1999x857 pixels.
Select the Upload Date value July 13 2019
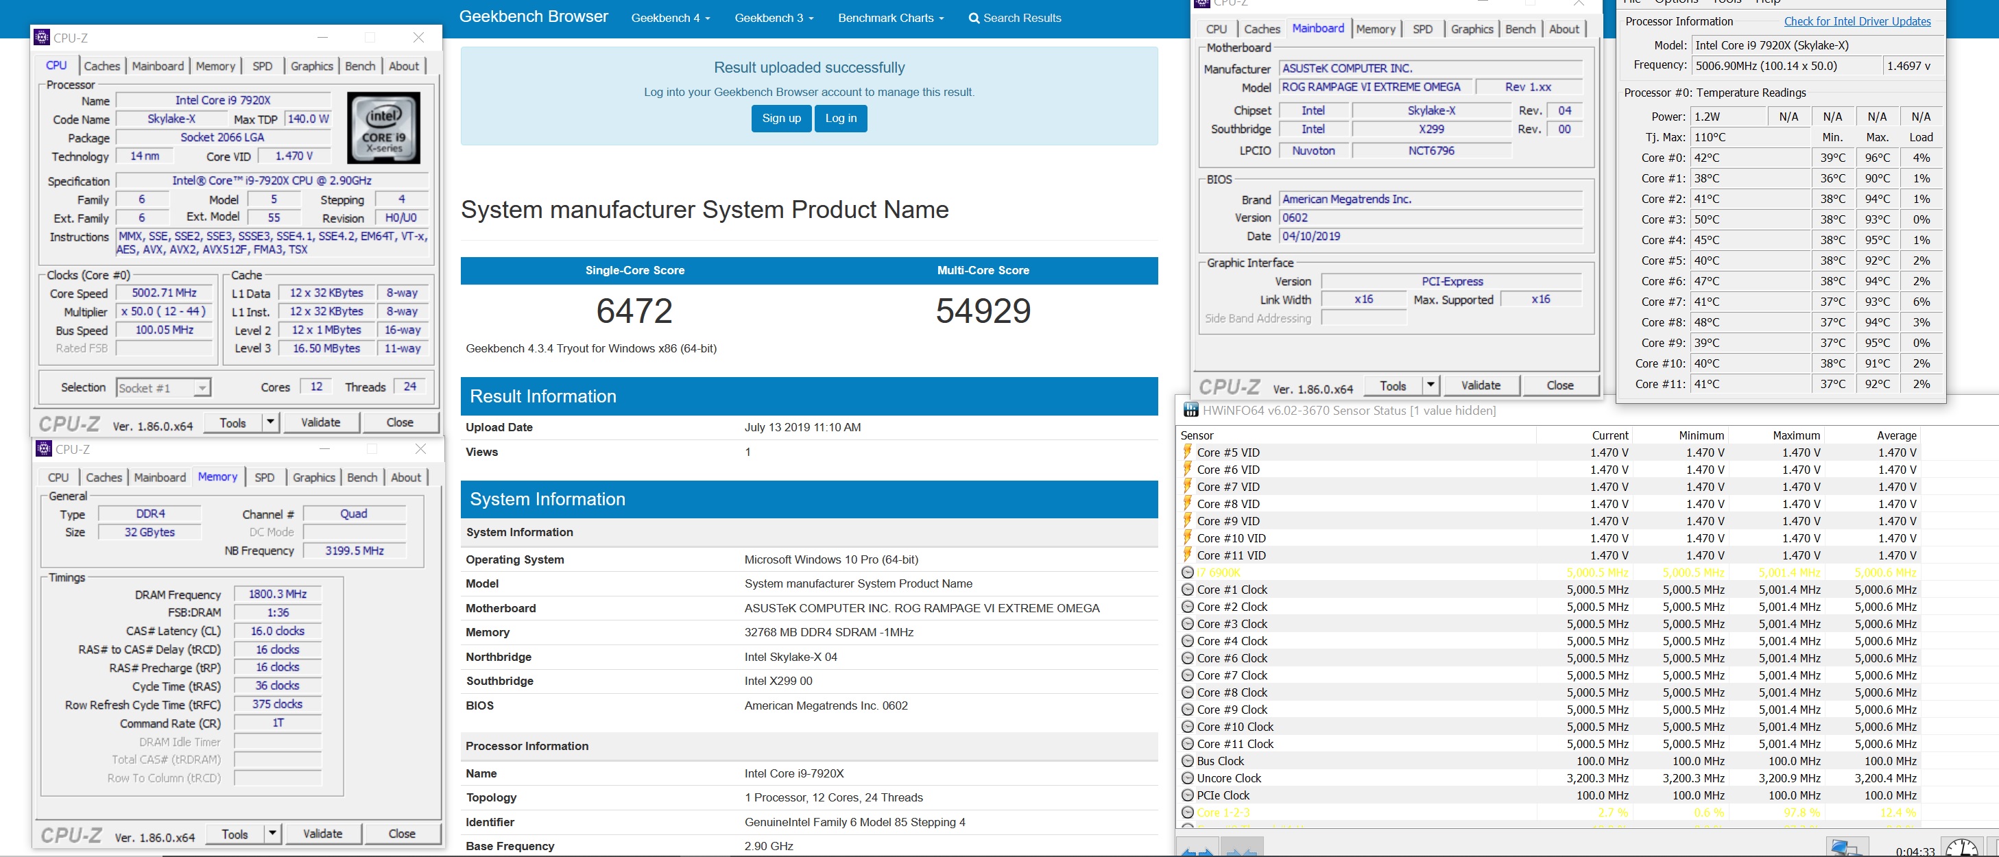(x=802, y=427)
